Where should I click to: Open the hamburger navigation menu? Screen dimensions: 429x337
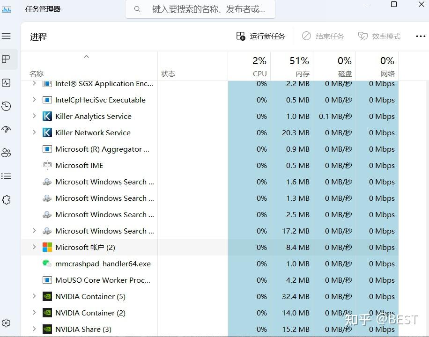(x=6, y=36)
